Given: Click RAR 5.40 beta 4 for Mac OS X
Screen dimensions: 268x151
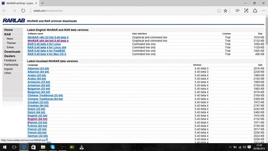Looking at the screenshot, I should [47, 54].
